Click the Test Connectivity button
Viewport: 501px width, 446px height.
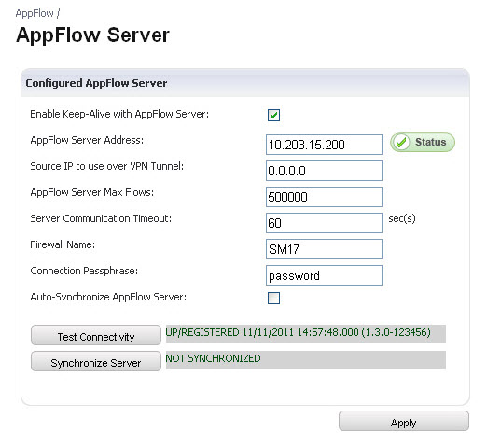click(x=96, y=335)
